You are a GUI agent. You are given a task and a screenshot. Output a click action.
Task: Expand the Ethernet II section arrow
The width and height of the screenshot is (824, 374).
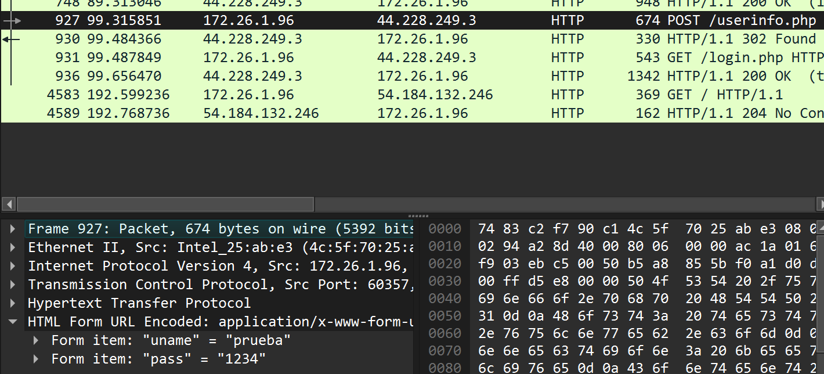[x=13, y=247]
